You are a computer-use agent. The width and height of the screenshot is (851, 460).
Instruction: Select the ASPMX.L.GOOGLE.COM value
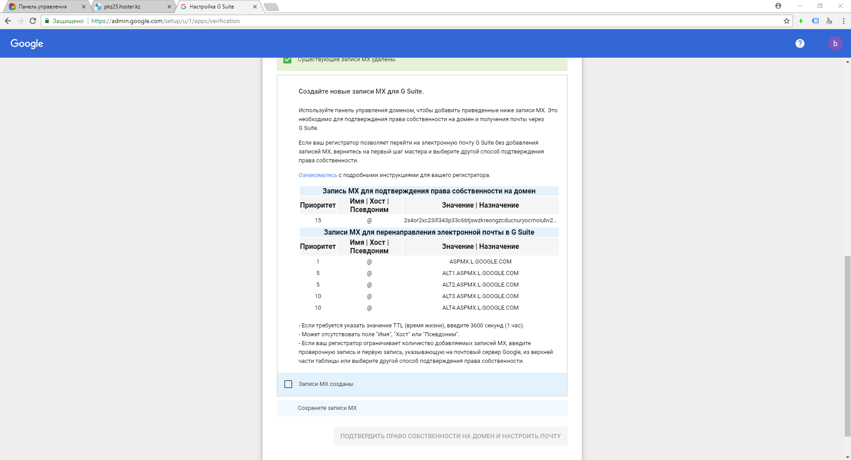click(x=480, y=262)
